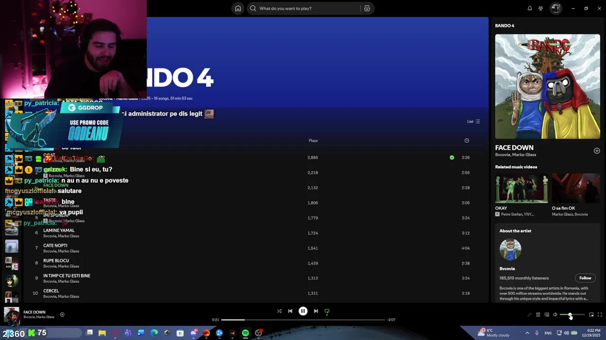Sort tracks by the Plays column

coord(313,141)
